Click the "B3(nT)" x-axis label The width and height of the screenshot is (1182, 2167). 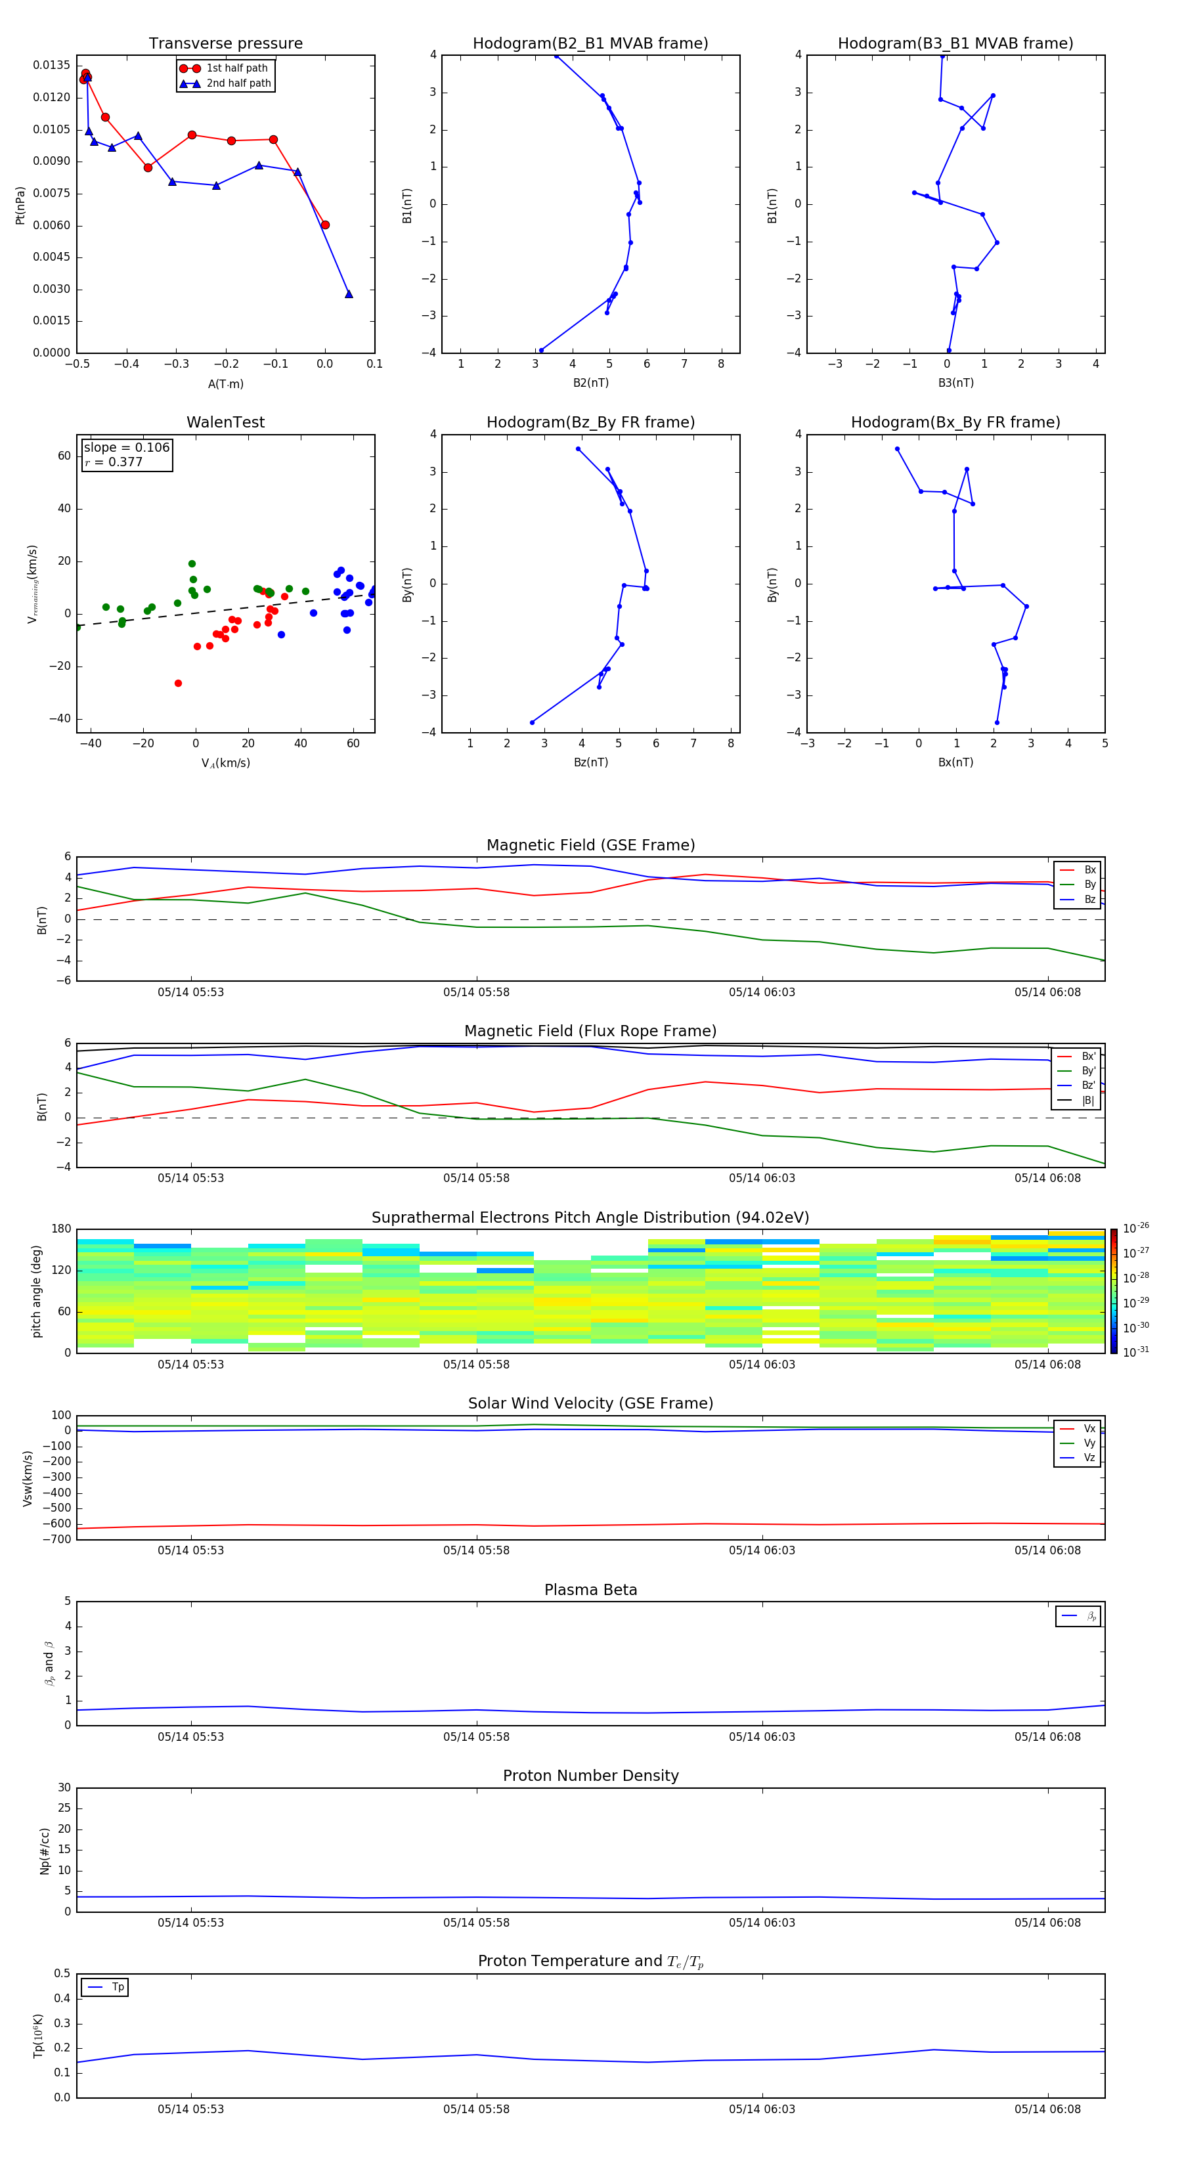coord(955,383)
